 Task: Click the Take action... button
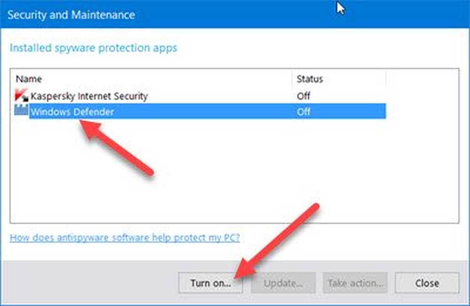355,283
